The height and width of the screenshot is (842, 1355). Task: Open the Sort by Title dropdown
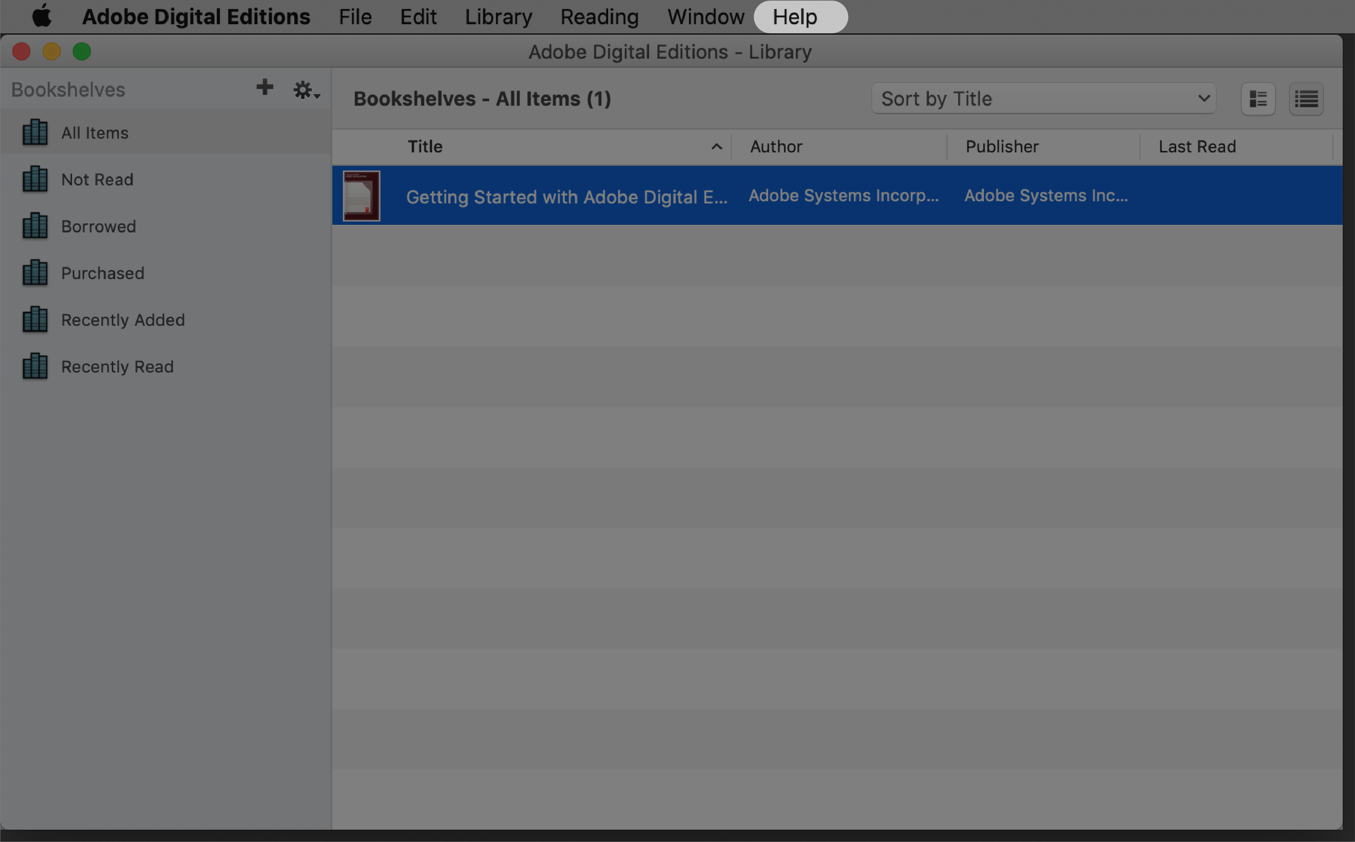1043,98
